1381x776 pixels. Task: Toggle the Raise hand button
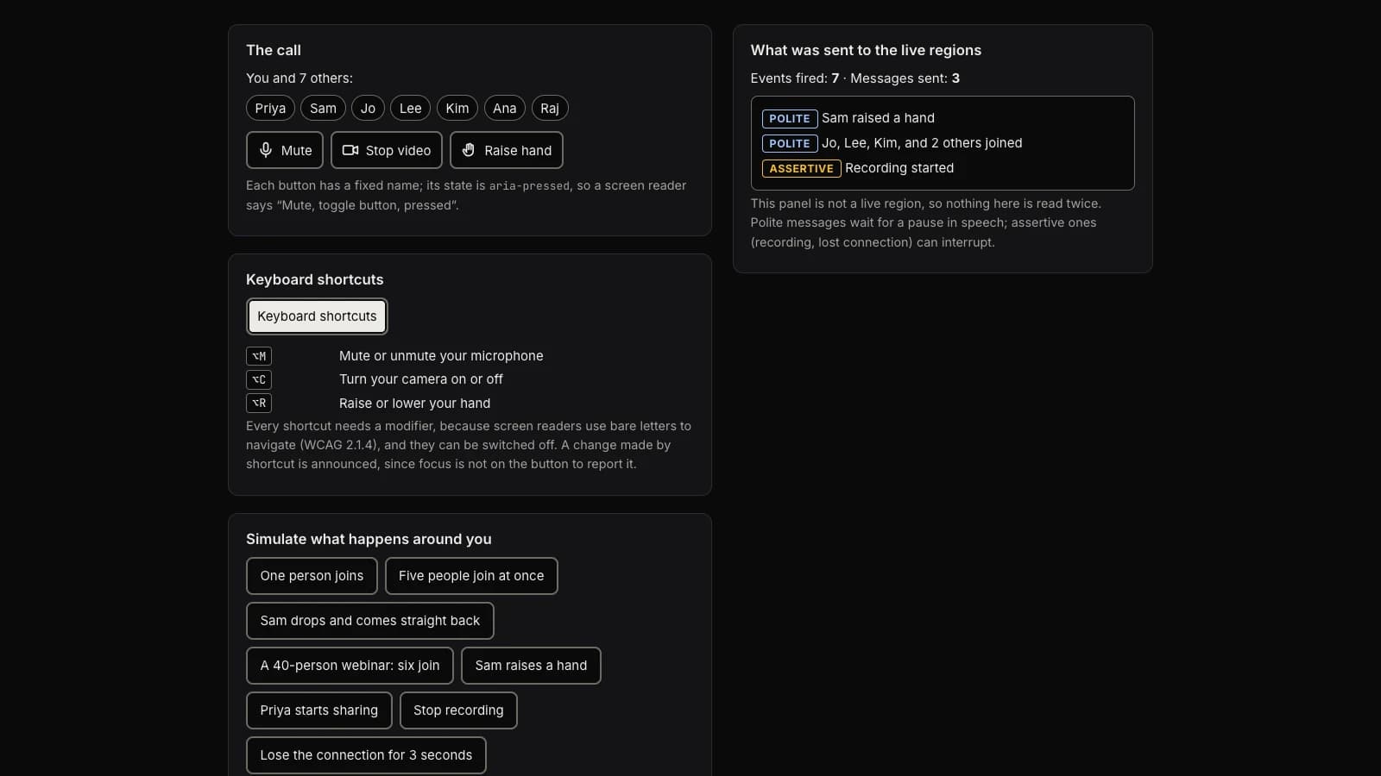(x=507, y=150)
